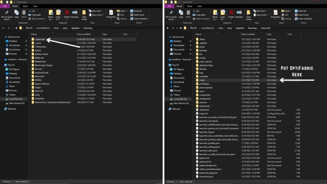
Task: Select the mods folder in the file list
Action: coord(202,80)
